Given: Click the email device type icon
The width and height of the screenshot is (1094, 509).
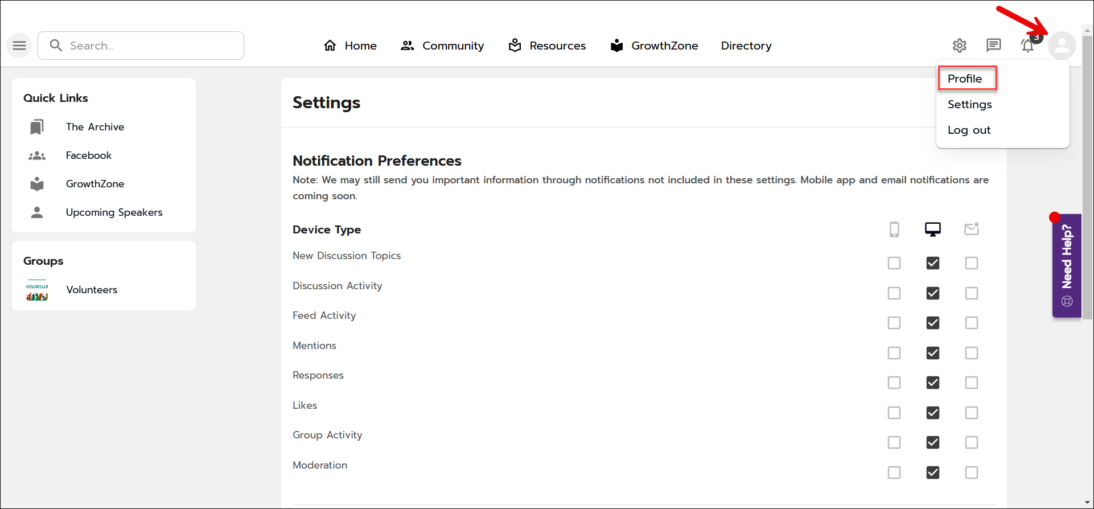Looking at the screenshot, I should coord(971,229).
